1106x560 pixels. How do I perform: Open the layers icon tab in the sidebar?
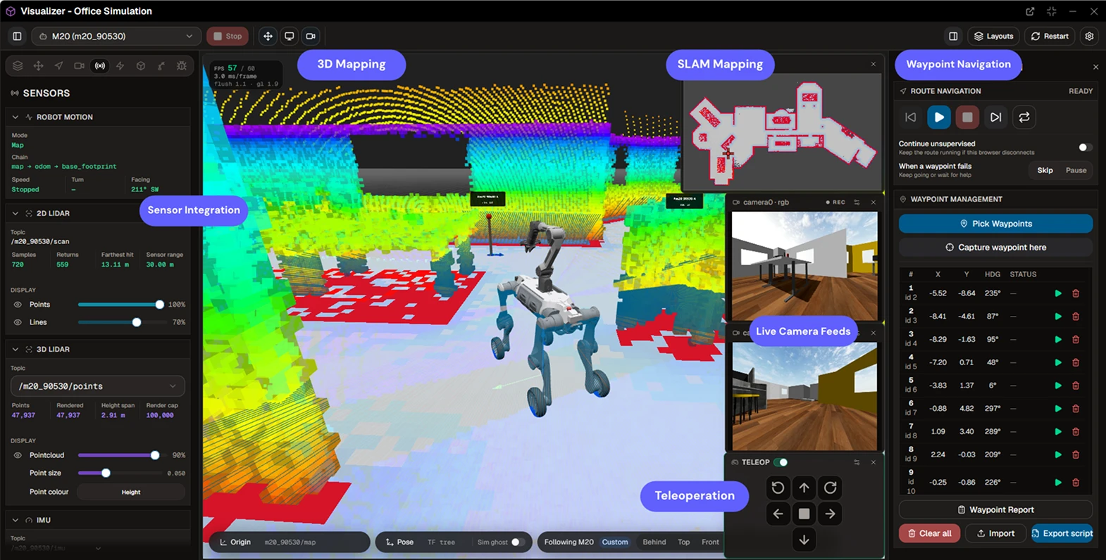(18, 65)
